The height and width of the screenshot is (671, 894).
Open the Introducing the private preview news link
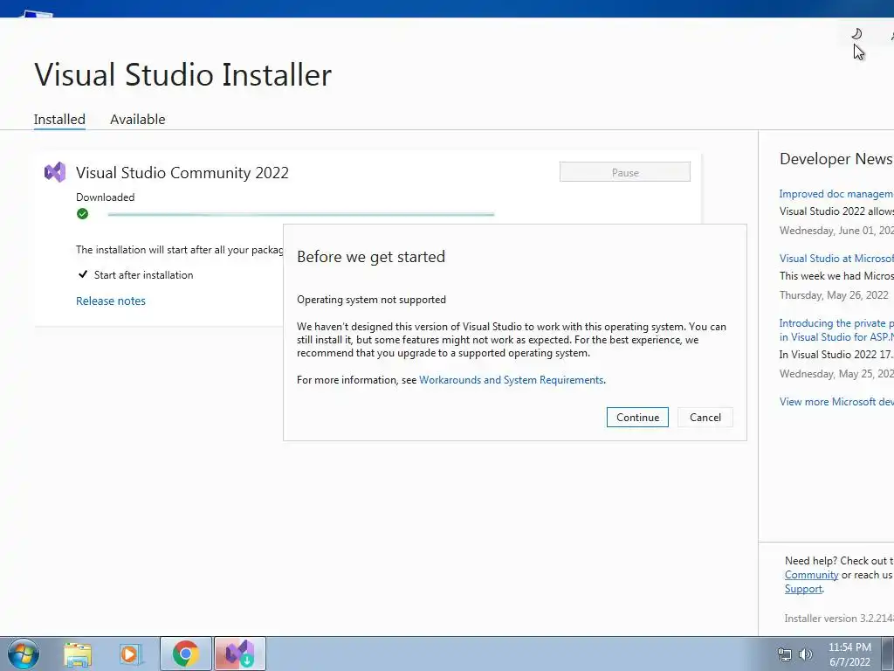836,329
